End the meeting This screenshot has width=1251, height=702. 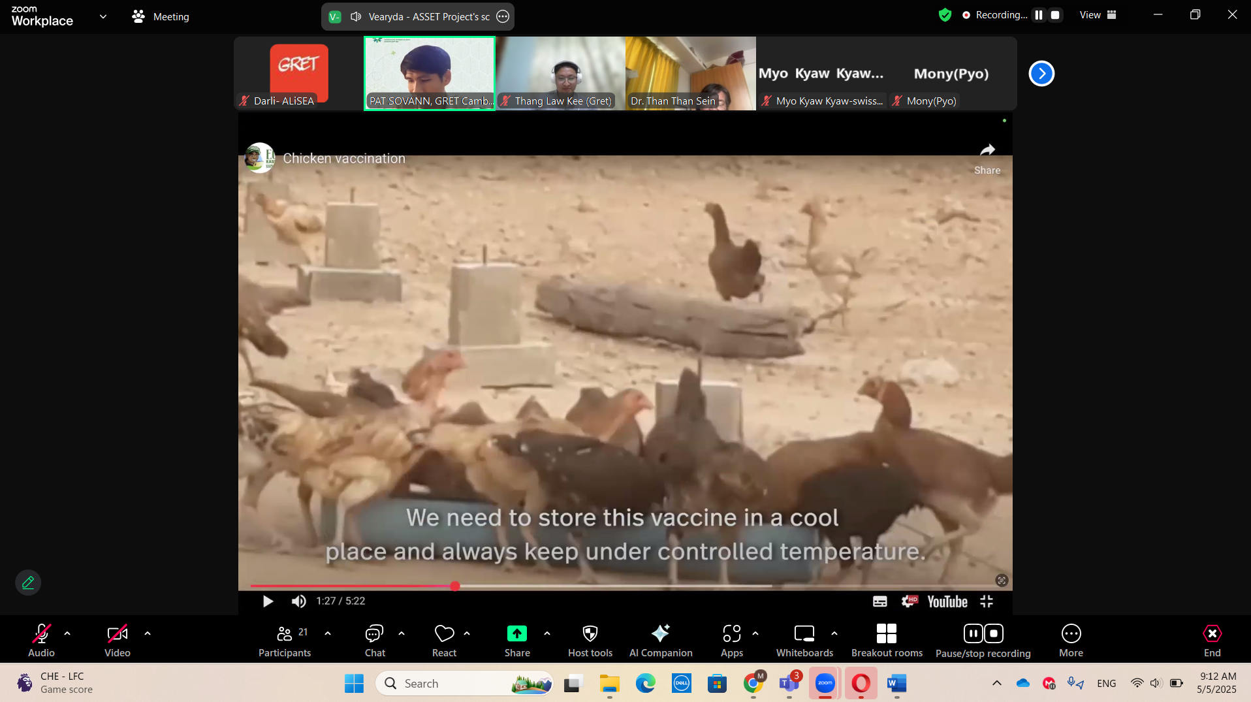[x=1212, y=640]
